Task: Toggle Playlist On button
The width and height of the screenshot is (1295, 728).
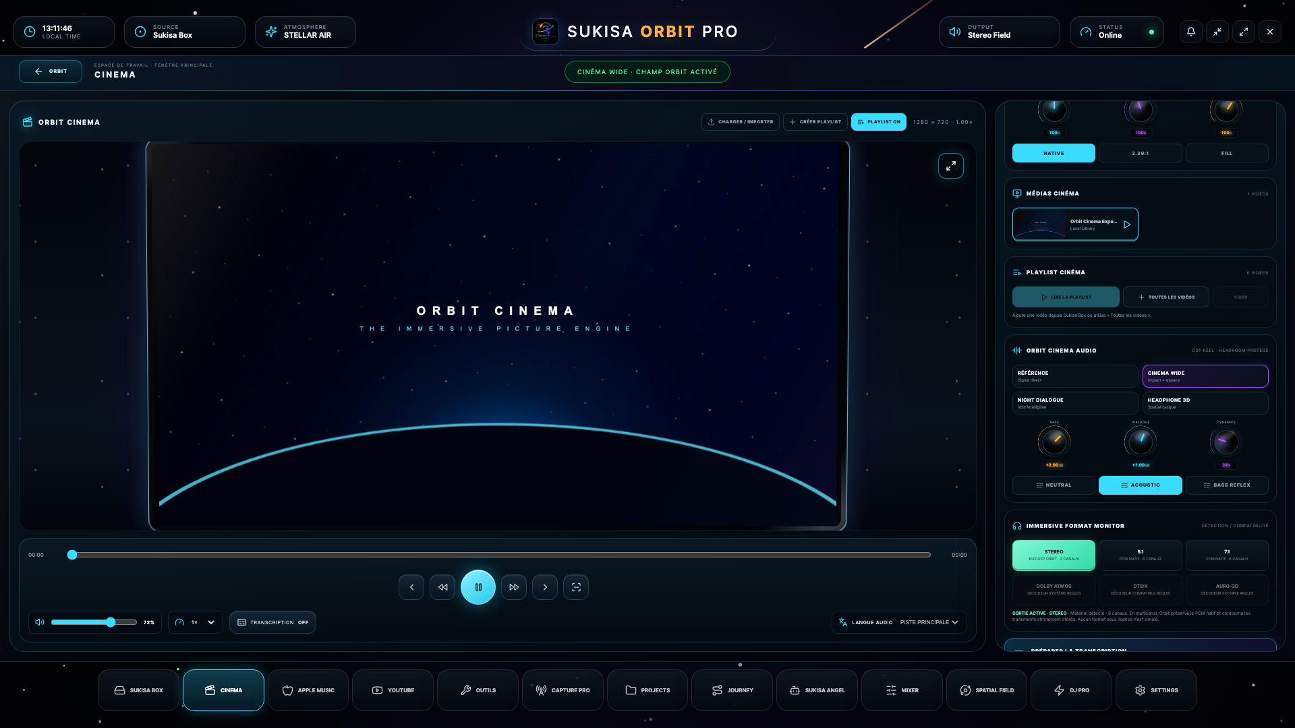Action: pyautogui.click(x=879, y=122)
